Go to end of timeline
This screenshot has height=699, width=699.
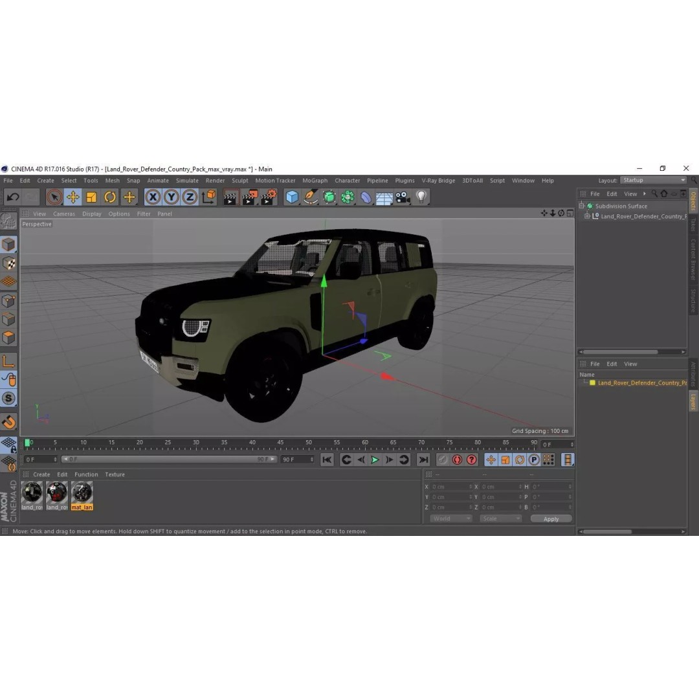click(423, 460)
